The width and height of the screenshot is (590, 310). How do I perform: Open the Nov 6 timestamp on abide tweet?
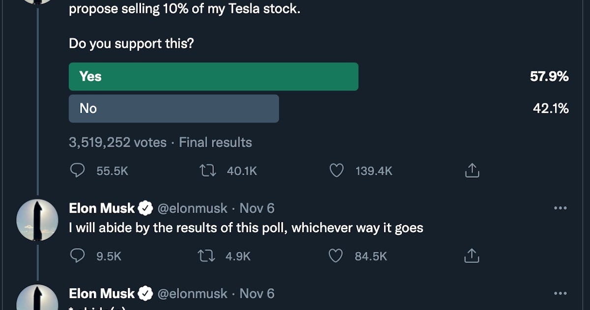tap(257, 209)
